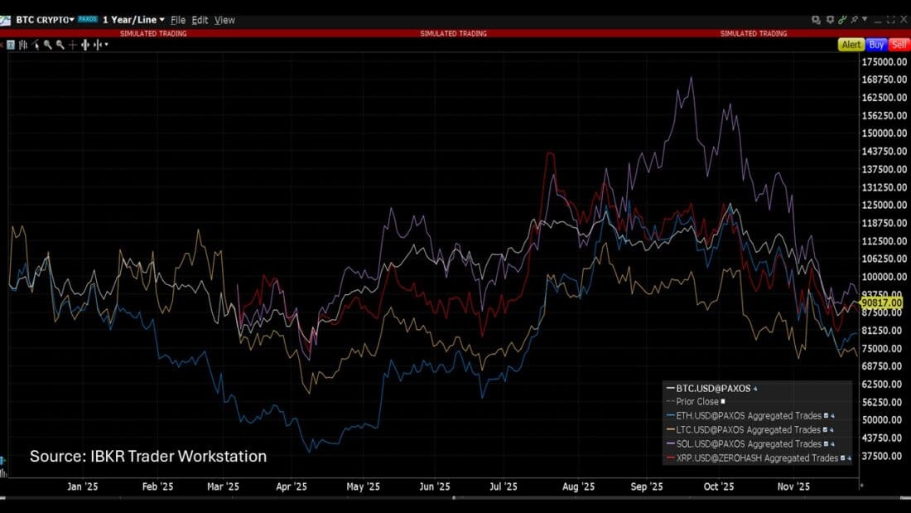Open the BTC CRYPTO symbol dropdown
The image size is (911, 513).
pos(71,19)
